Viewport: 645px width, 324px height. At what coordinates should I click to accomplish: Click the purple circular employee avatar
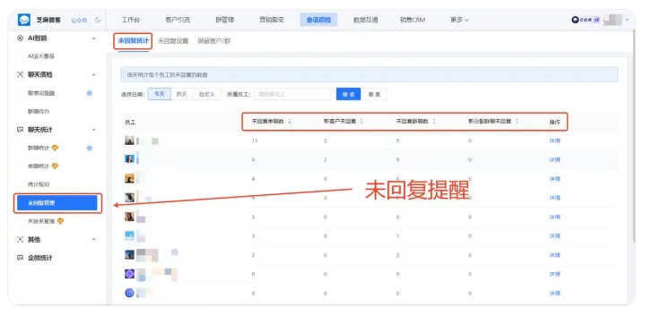[129, 274]
